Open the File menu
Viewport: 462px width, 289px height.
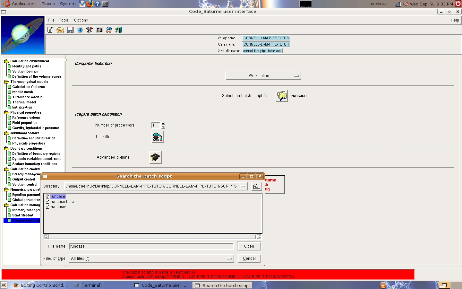pyautogui.click(x=51, y=20)
